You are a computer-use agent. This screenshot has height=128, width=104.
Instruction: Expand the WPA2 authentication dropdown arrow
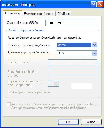click(94, 45)
